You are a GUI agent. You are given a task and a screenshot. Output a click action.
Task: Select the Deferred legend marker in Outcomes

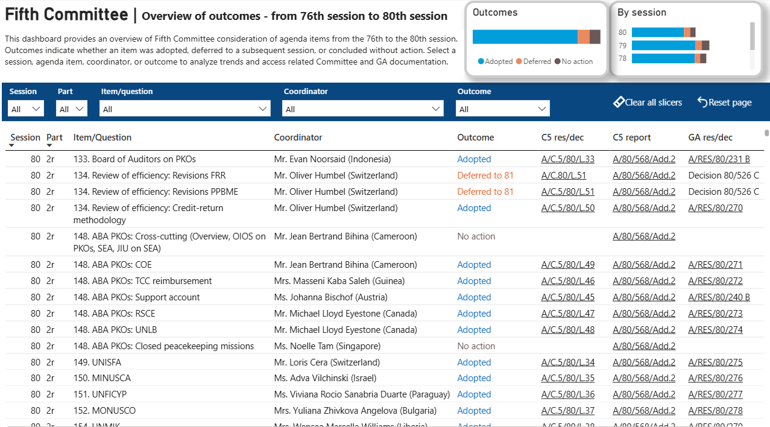pyautogui.click(x=519, y=62)
